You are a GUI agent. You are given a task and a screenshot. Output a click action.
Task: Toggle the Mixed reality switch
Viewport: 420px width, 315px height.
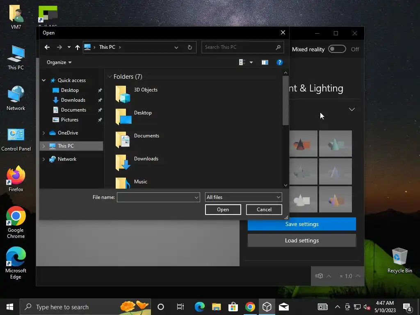337,49
